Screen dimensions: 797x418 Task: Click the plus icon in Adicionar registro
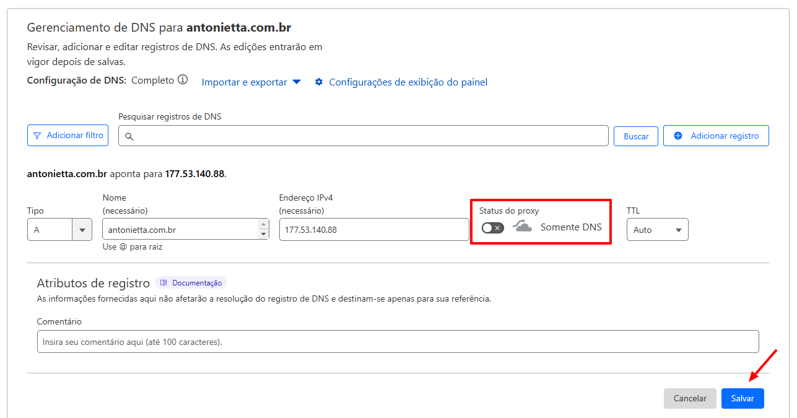[678, 136]
